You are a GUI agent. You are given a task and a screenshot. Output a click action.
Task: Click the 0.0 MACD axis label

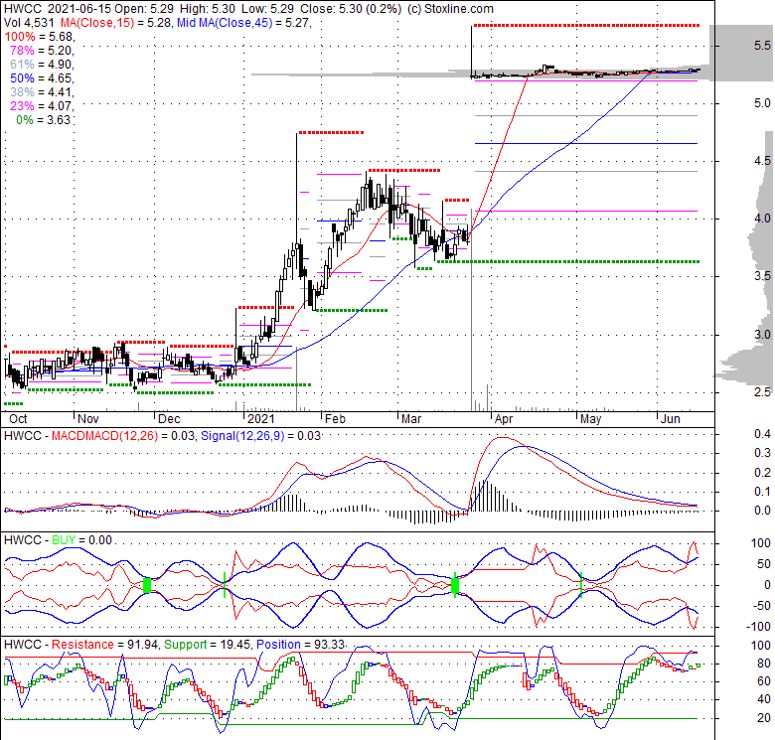[762, 511]
